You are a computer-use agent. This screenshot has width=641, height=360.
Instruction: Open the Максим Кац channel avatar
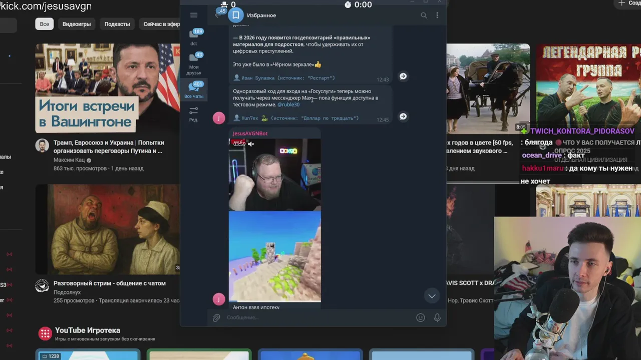(x=42, y=146)
